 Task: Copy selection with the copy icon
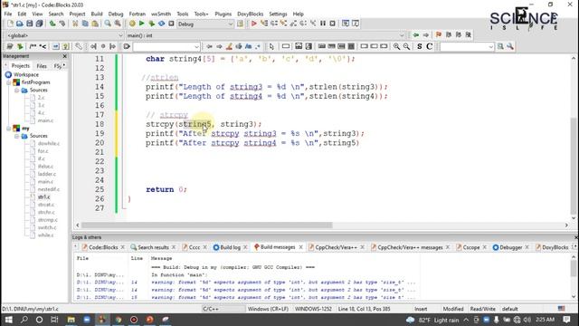click(x=85, y=24)
